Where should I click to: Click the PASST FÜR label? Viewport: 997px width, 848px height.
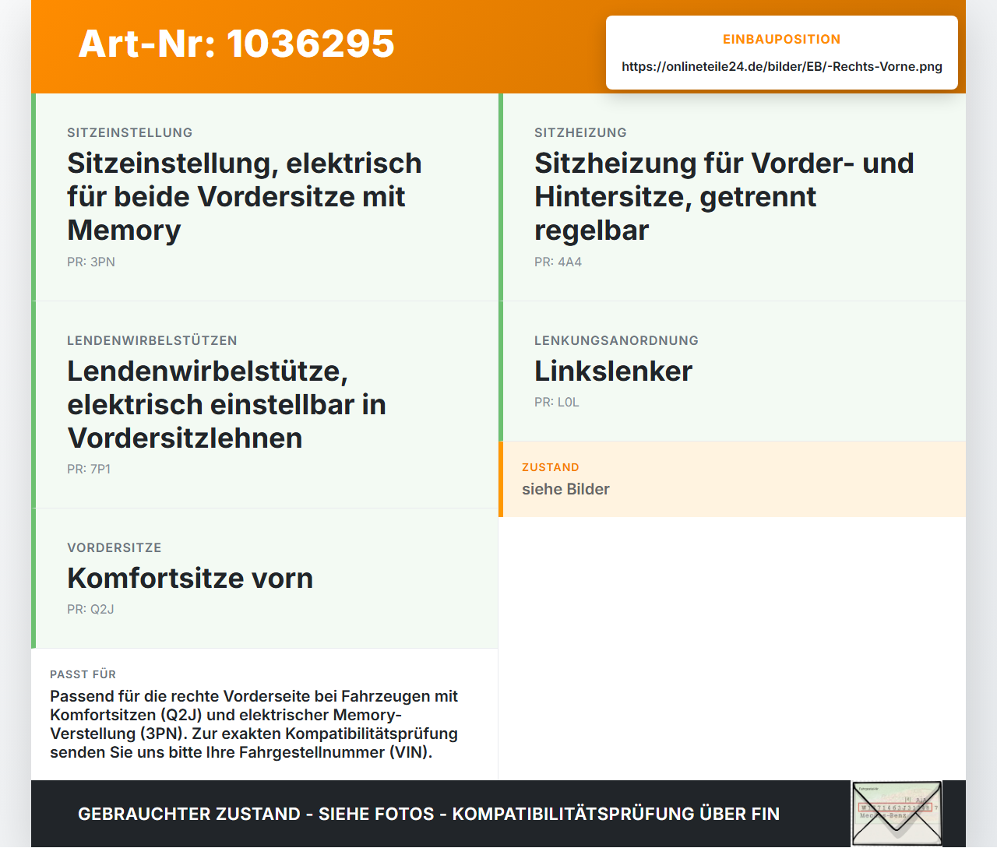point(83,674)
